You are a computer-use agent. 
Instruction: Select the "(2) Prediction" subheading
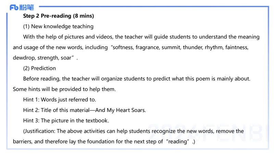pyautogui.click(x=39, y=68)
